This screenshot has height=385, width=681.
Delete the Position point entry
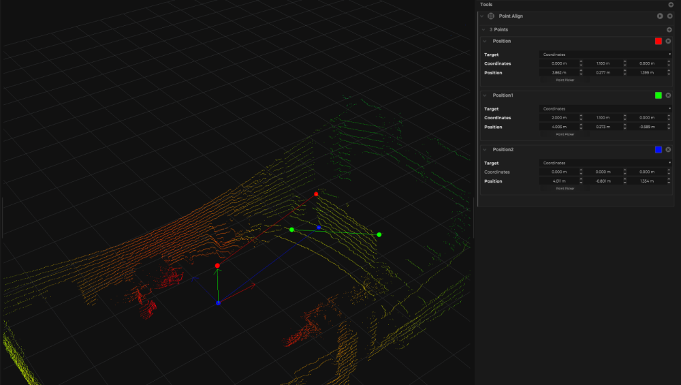[668, 42]
